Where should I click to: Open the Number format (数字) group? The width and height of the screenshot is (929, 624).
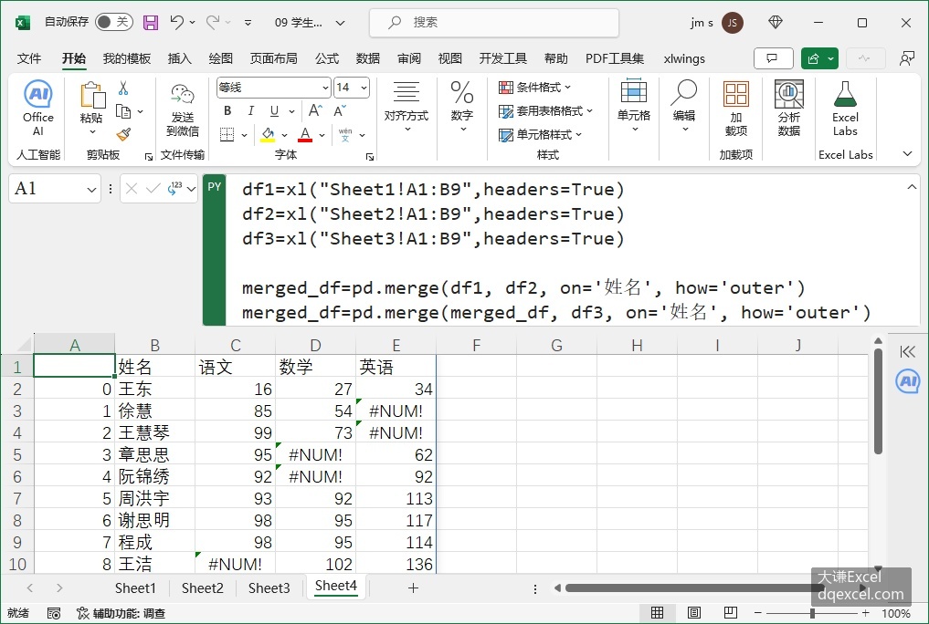tap(462, 105)
